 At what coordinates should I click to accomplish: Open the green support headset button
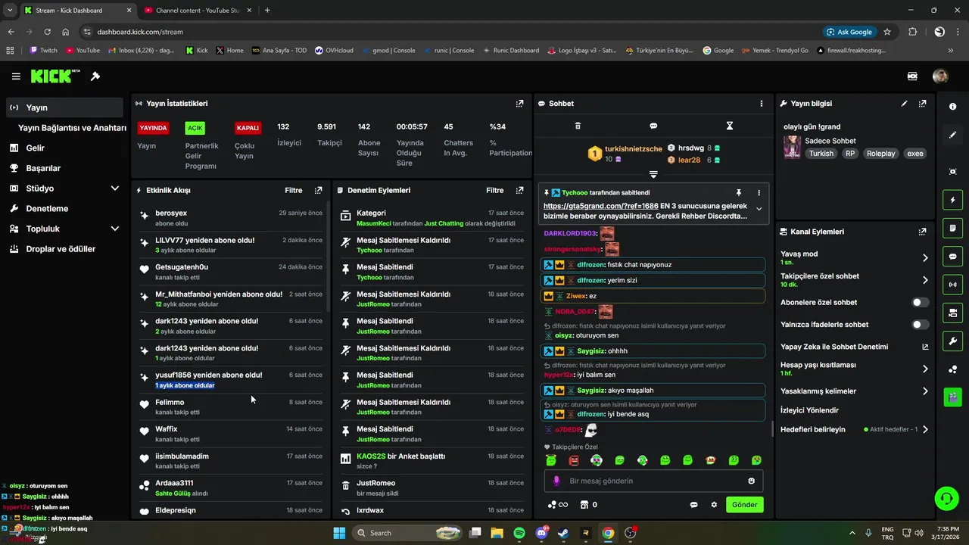click(x=946, y=498)
